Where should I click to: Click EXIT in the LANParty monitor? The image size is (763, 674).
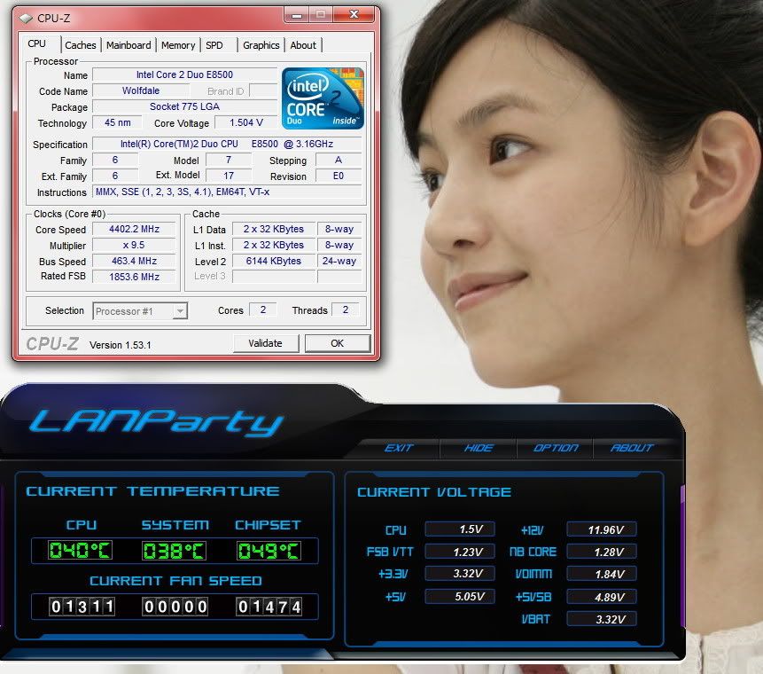399,448
